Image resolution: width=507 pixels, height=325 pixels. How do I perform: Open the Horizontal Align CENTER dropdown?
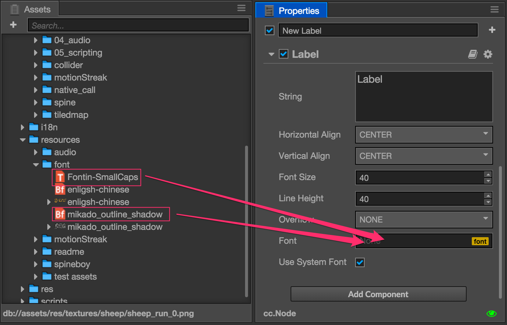click(x=424, y=135)
